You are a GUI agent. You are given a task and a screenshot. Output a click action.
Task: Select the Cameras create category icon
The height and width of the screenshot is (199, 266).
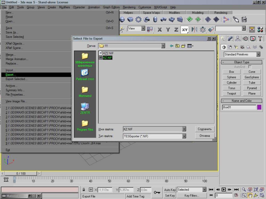point(242,47)
